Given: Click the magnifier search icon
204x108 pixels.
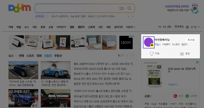Looking at the screenshot, I should [129, 8].
